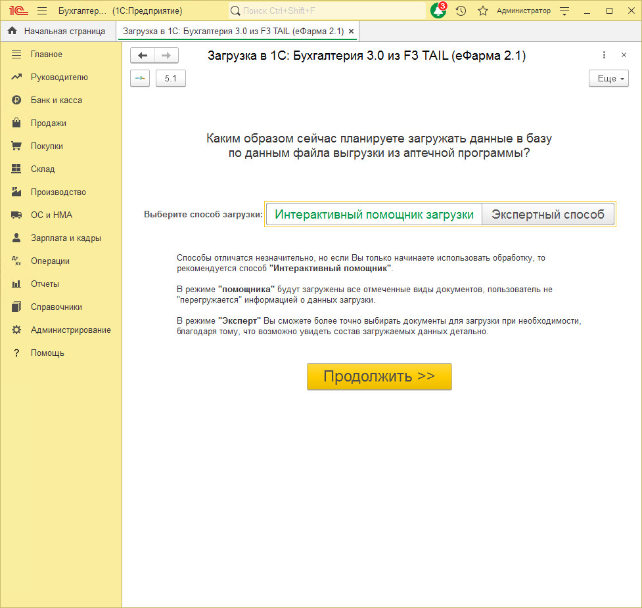Click the Администратор user label
642x608 pixels.
[524, 11]
